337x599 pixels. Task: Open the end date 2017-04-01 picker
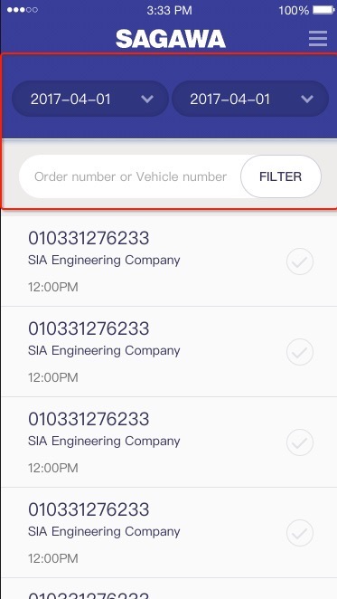[250, 99]
